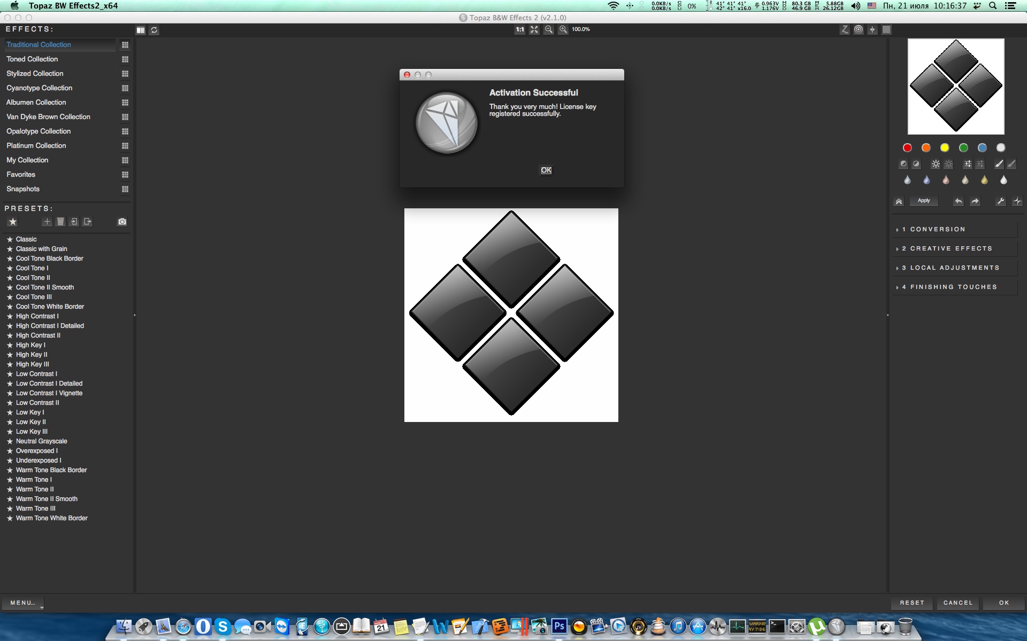Click the import preset icon
The image size is (1027, 641).
coord(74,222)
